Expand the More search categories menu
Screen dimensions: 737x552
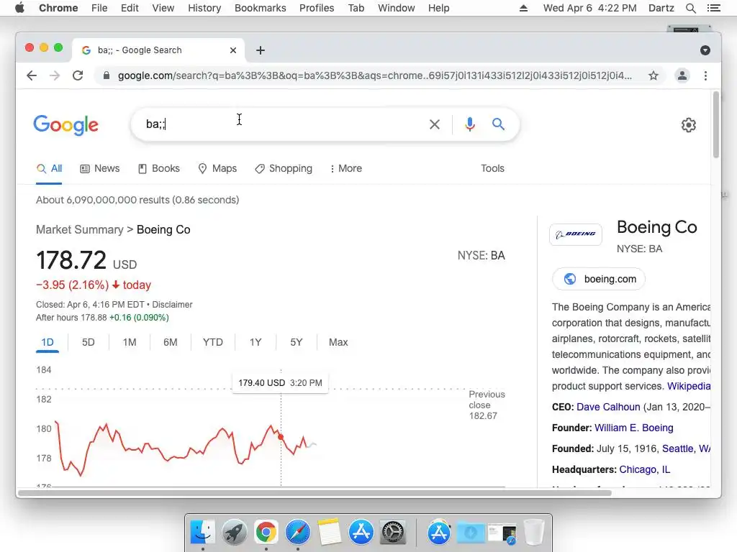(346, 168)
